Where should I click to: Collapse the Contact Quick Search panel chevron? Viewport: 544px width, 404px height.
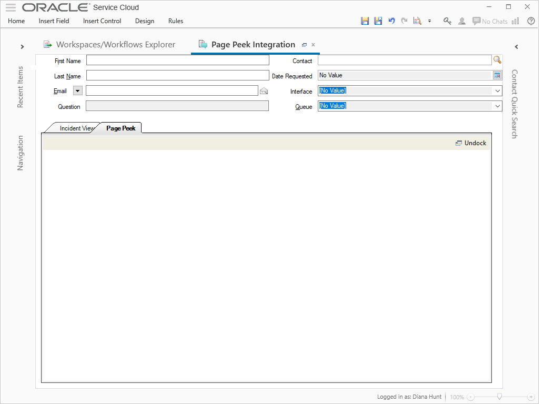[x=516, y=46]
